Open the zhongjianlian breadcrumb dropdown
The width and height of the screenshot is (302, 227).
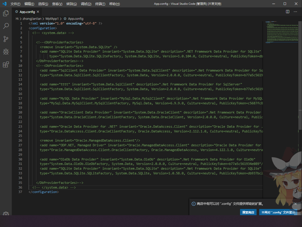[32, 18]
